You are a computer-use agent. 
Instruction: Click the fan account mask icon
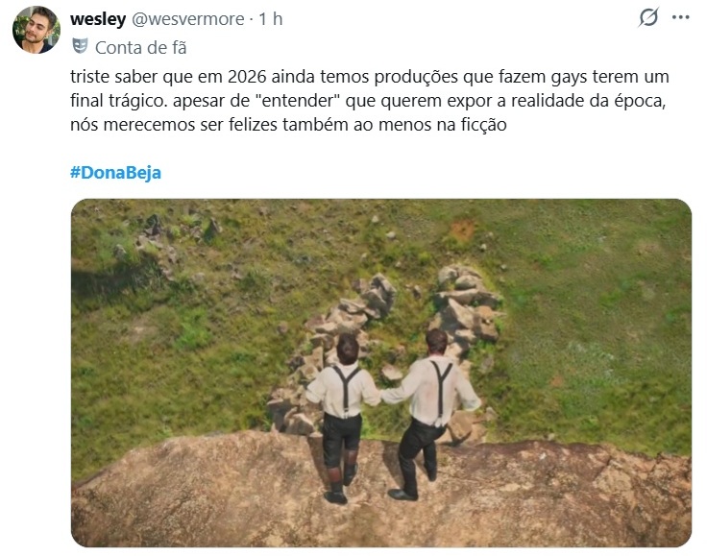click(80, 46)
